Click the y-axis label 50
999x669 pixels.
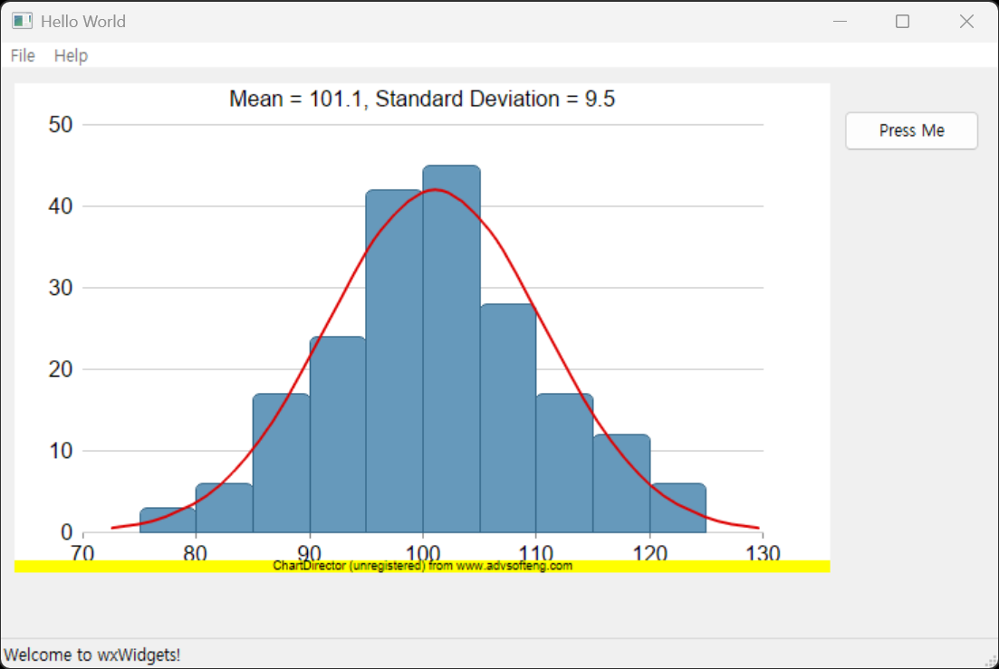click(x=61, y=125)
